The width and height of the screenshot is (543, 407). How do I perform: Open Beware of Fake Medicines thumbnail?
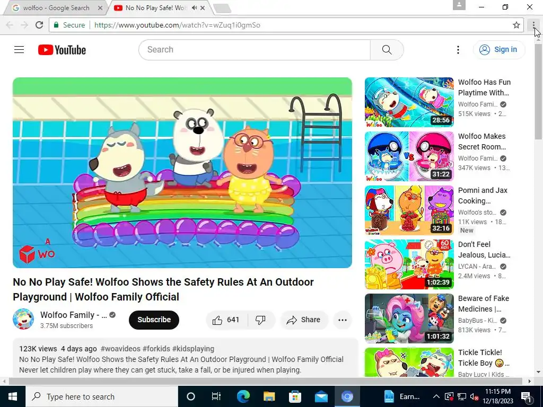tap(409, 318)
